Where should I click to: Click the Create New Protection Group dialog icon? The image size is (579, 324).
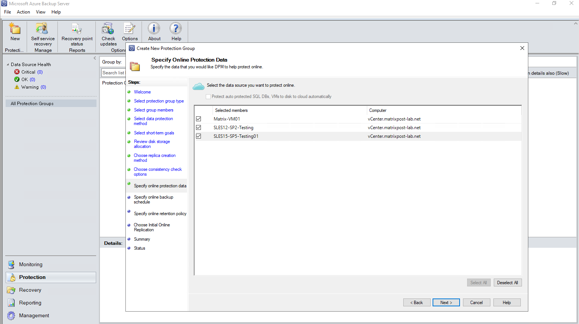point(132,48)
